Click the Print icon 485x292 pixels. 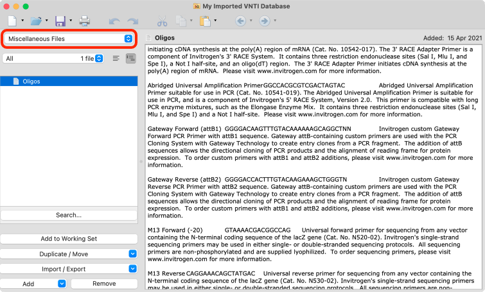click(x=84, y=21)
